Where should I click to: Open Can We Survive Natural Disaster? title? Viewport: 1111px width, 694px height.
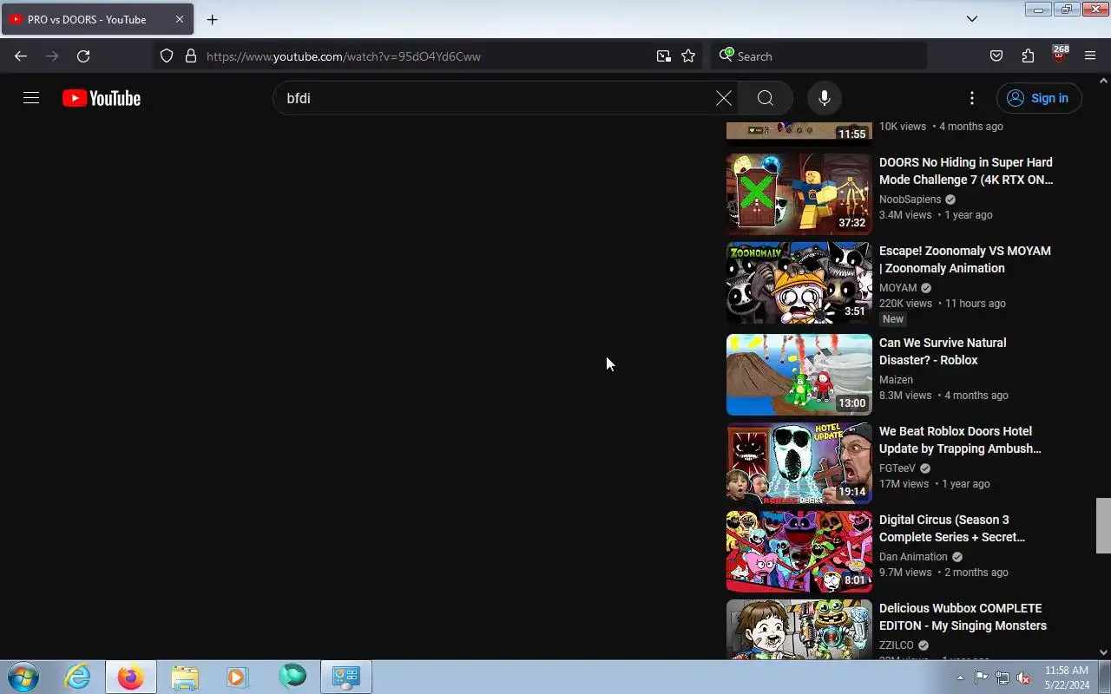pyautogui.click(x=943, y=351)
